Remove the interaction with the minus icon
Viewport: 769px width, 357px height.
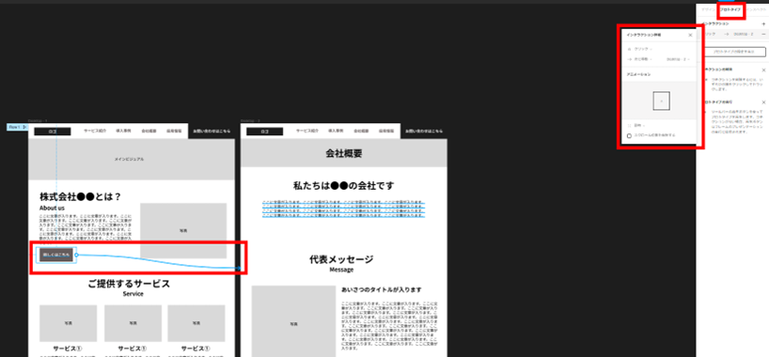[x=763, y=35]
